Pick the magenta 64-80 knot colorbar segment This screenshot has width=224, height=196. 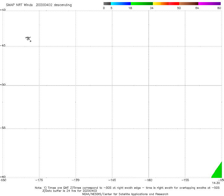[209, 4]
